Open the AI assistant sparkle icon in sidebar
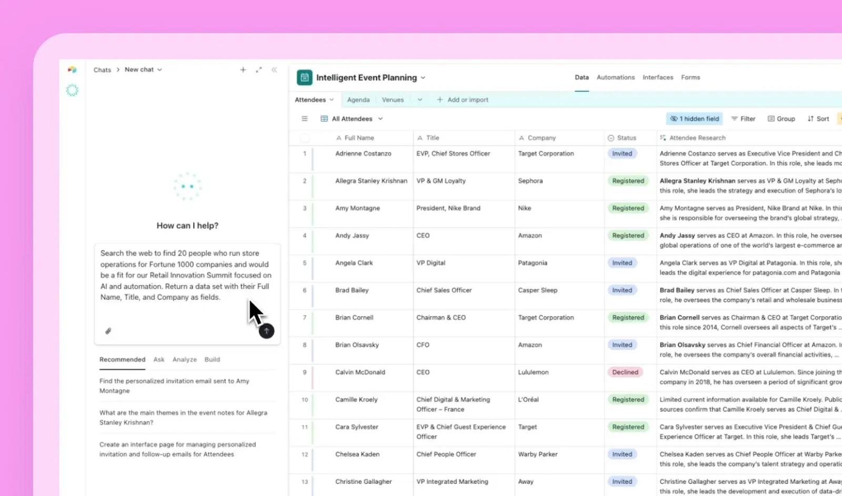 pyautogui.click(x=72, y=90)
